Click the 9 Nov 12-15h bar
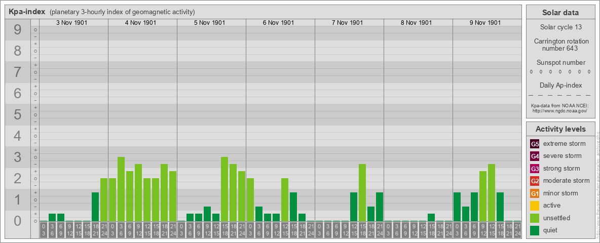600x243 pixels. 492,193
